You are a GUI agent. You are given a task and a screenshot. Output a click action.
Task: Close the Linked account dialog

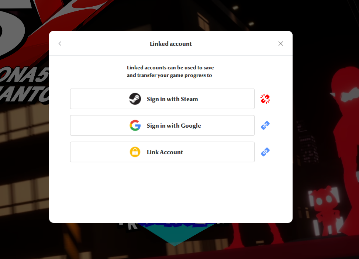281,44
